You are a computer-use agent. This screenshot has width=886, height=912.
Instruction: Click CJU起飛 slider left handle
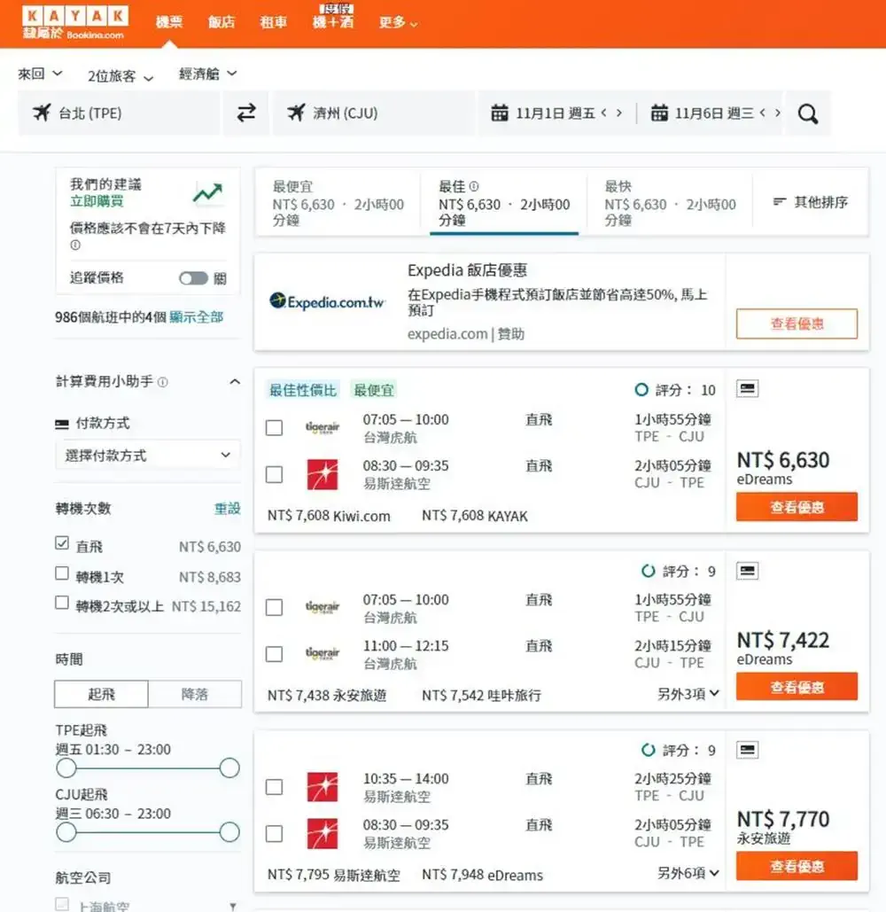click(x=66, y=831)
